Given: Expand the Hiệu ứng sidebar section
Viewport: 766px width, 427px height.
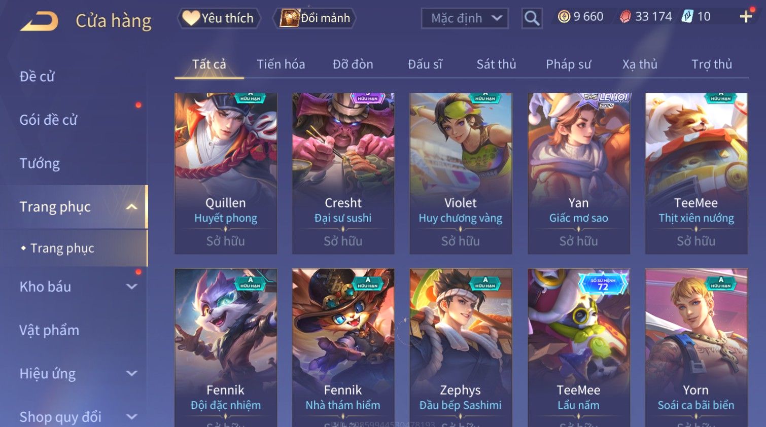Looking at the screenshot, I should point(131,374).
